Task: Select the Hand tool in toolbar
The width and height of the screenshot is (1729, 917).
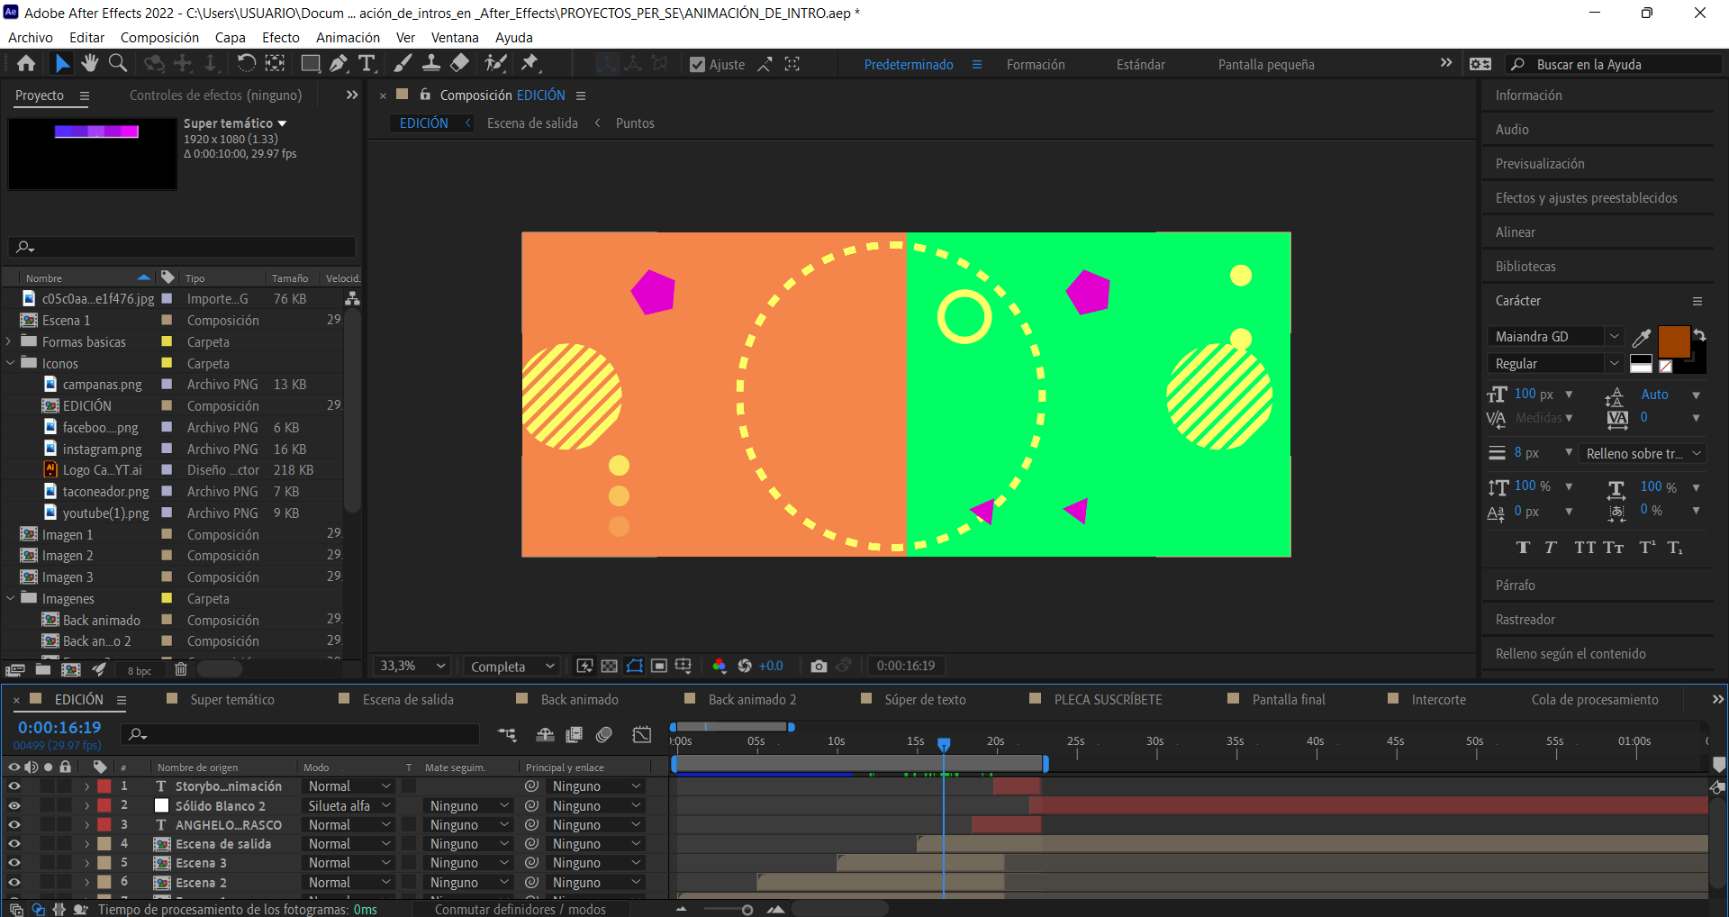Action: (89, 63)
